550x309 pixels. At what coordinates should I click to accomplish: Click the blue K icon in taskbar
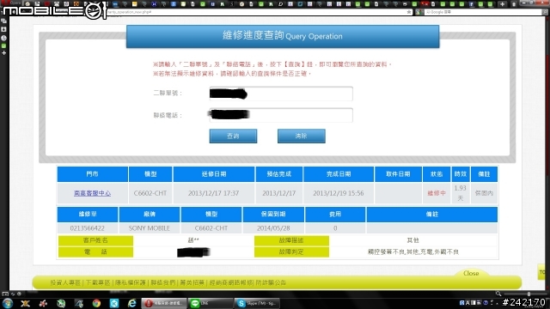click(114, 303)
